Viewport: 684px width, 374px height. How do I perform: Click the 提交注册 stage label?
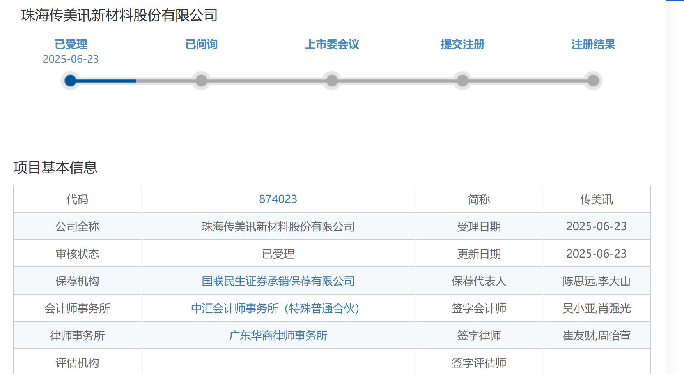coord(462,44)
